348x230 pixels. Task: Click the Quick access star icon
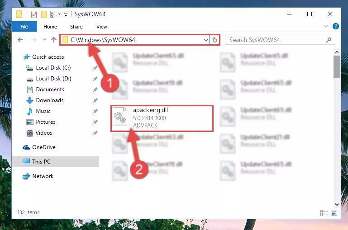tap(27, 57)
